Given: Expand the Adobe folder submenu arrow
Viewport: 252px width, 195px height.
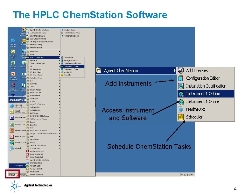Looking at the screenshot, I should coord(59,54).
